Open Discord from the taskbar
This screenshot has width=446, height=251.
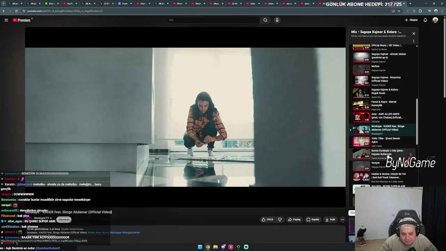coord(223,247)
